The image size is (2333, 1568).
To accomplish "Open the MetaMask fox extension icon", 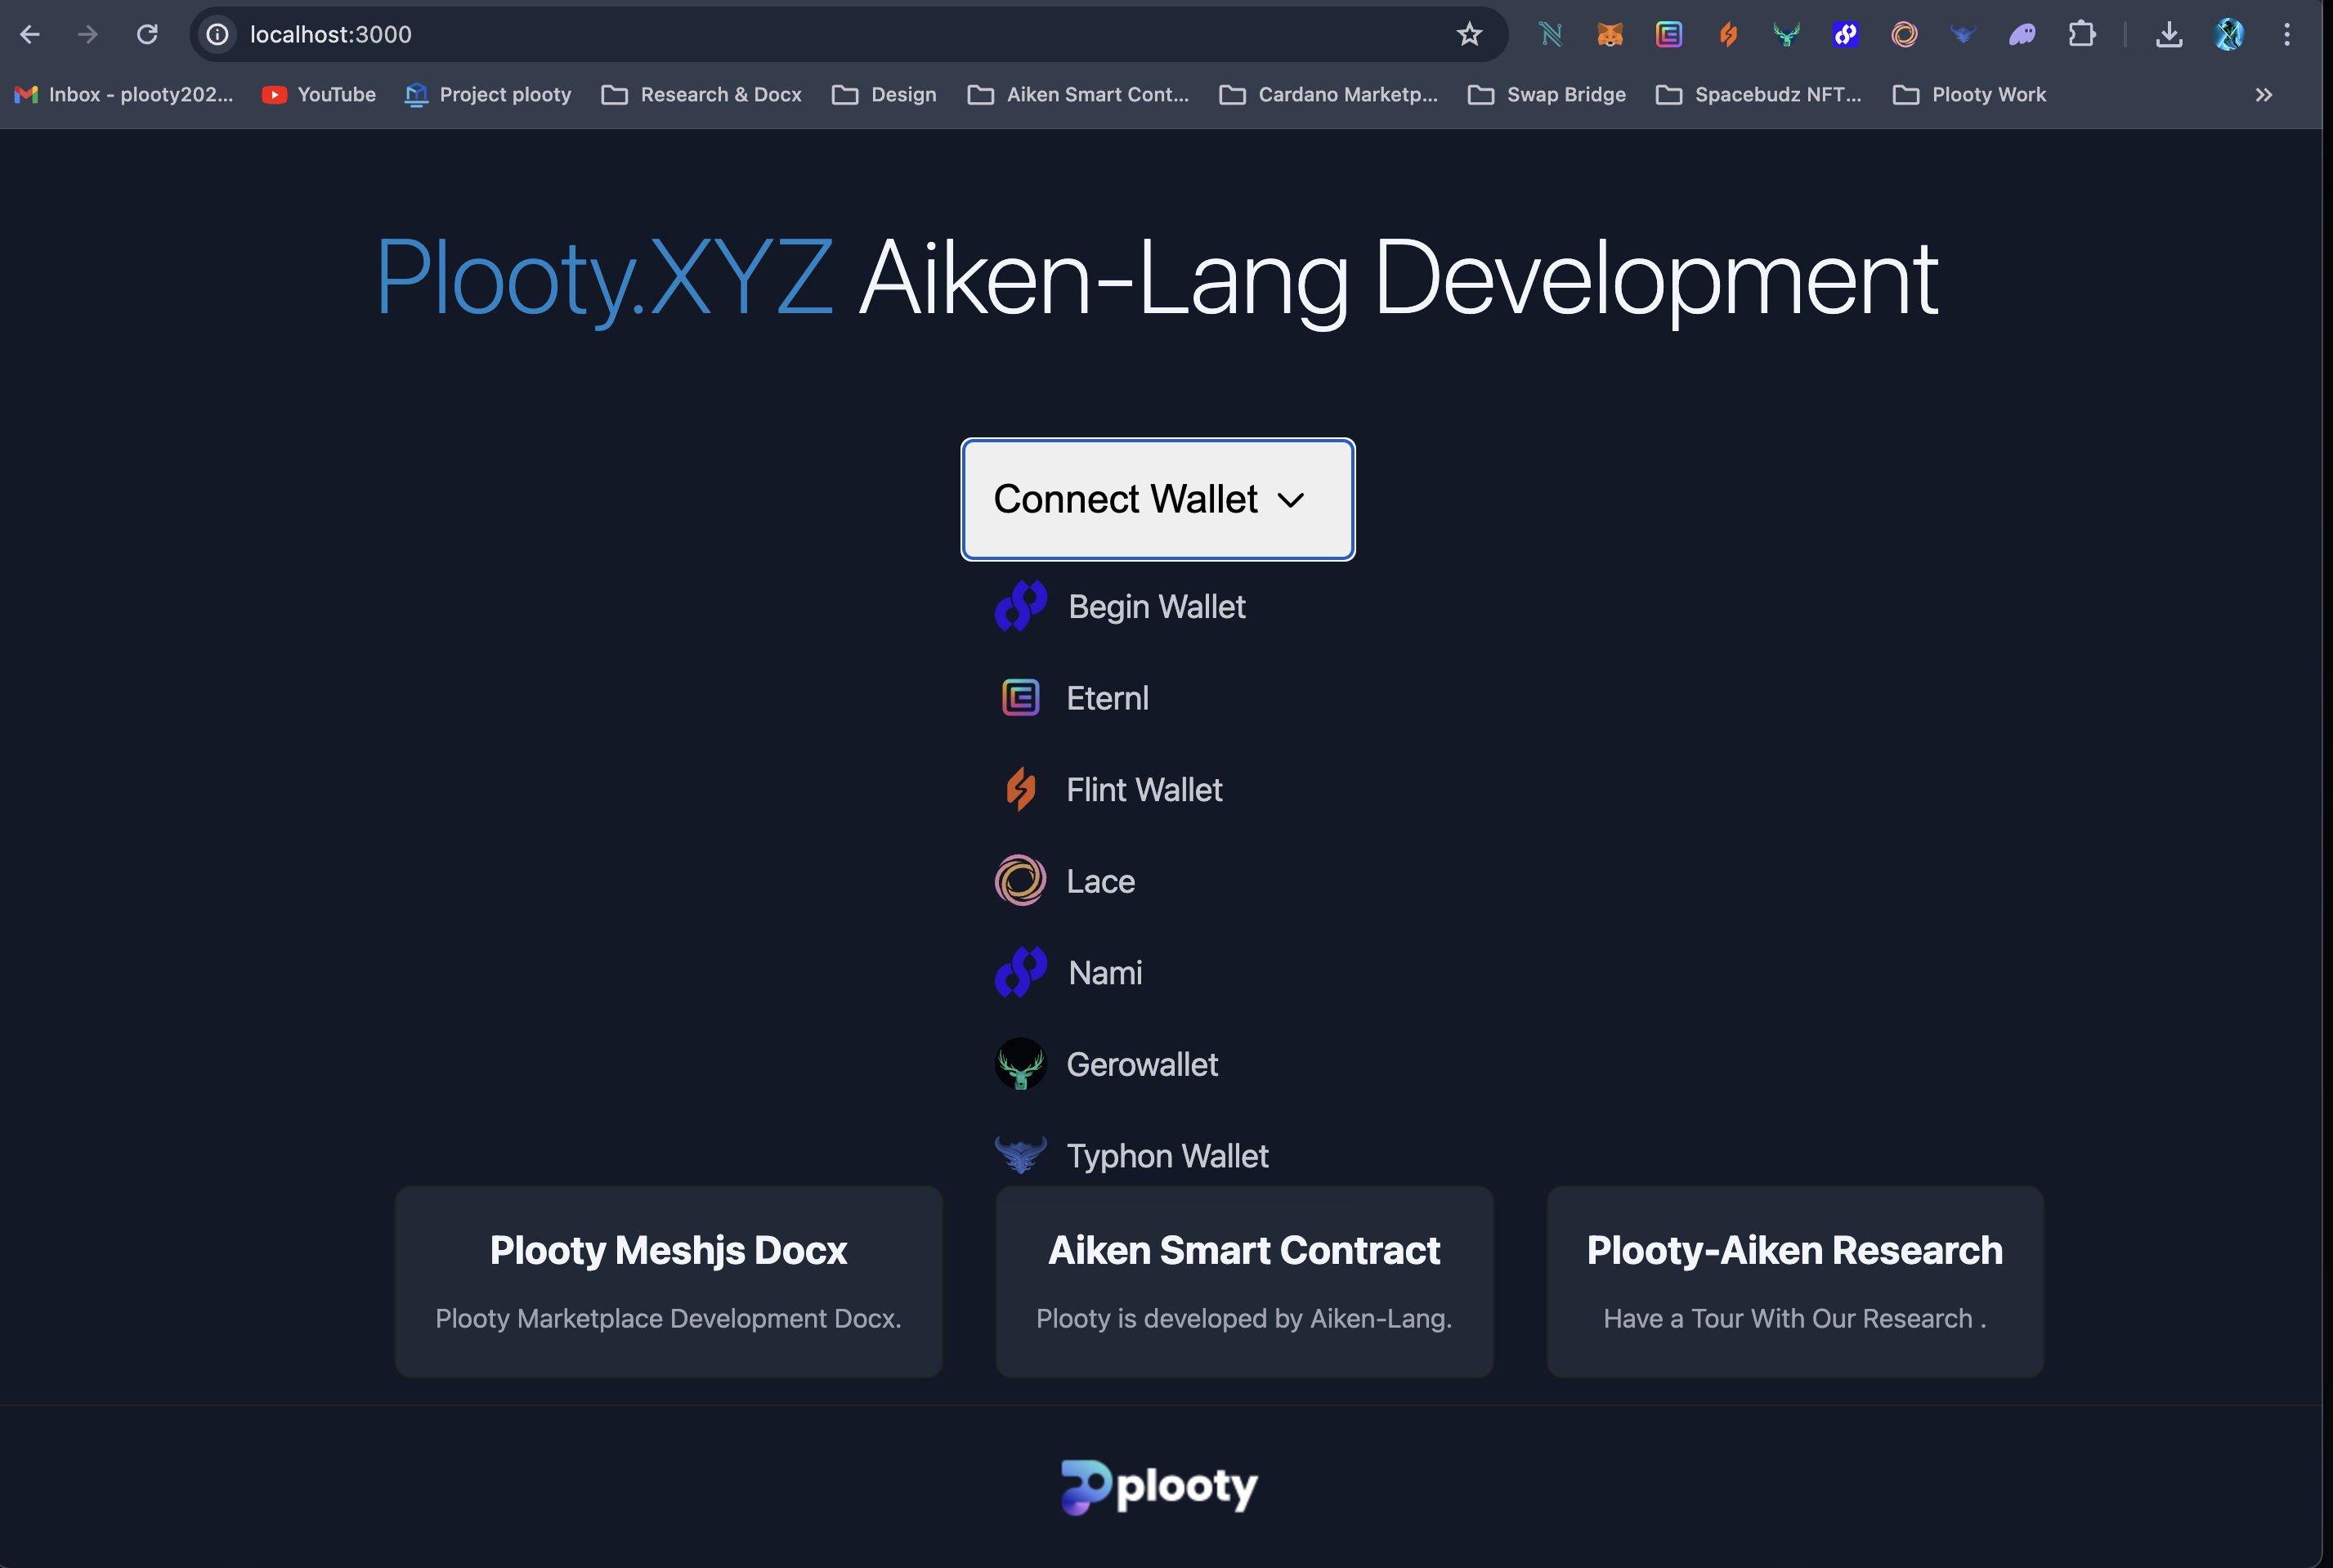I will pyautogui.click(x=1610, y=35).
